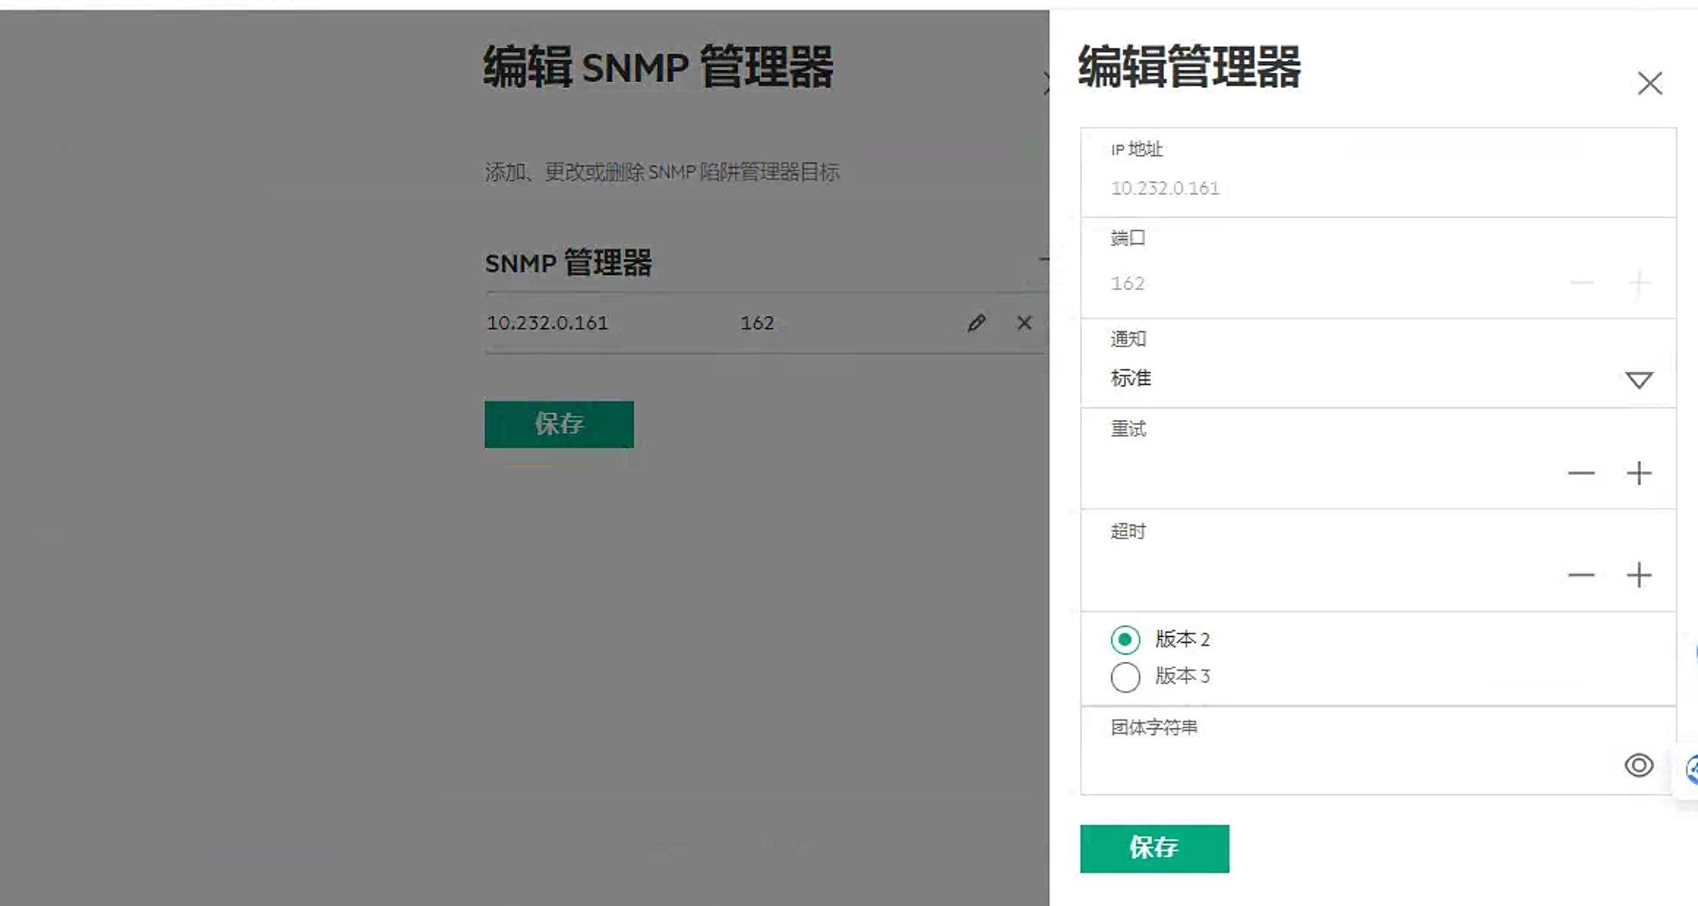Image resolution: width=1698 pixels, height=906 pixels.
Task: Show the 团体字符串 community string
Action: tap(1638, 765)
